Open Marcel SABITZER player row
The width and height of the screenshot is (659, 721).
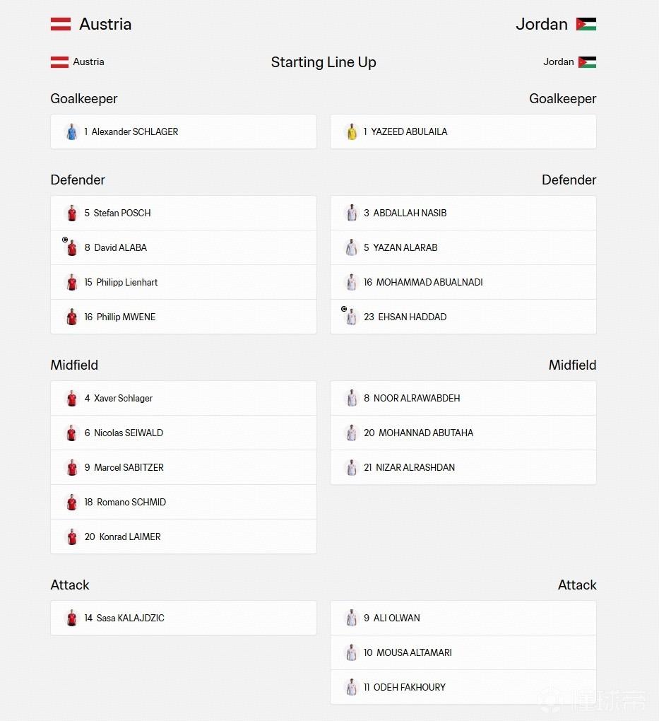point(184,468)
